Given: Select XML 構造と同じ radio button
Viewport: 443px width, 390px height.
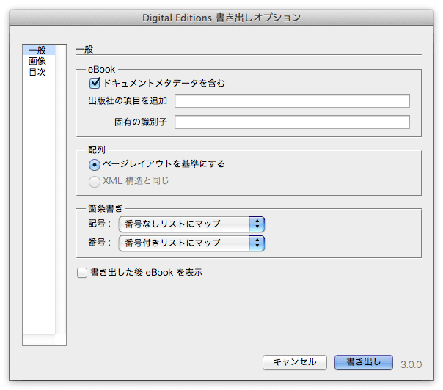Looking at the screenshot, I should [95, 181].
